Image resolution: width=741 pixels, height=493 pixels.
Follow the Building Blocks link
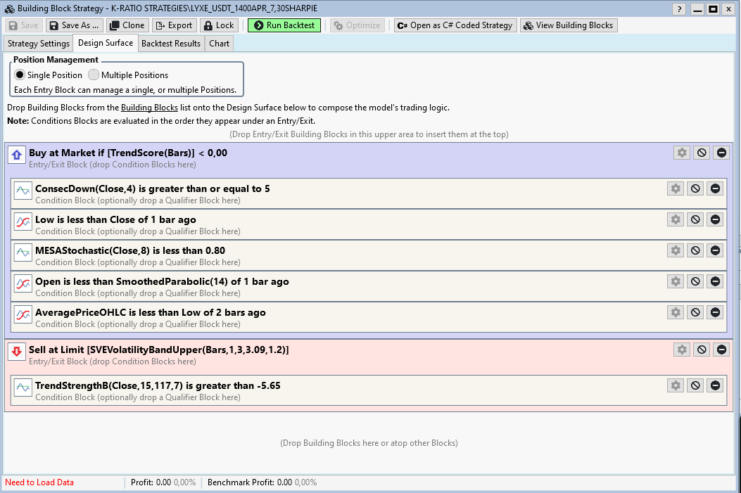click(x=149, y=108)
